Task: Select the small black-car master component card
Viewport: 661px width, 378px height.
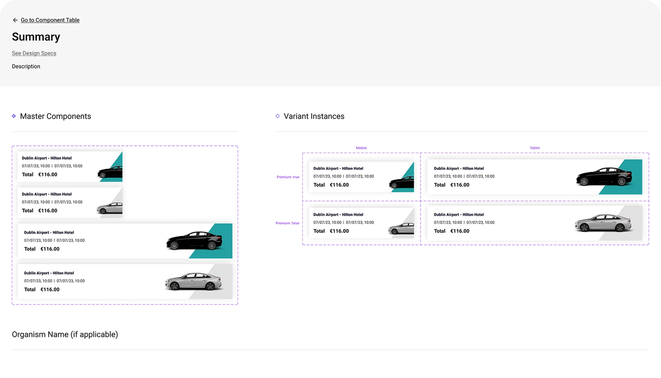Action: 70,167
